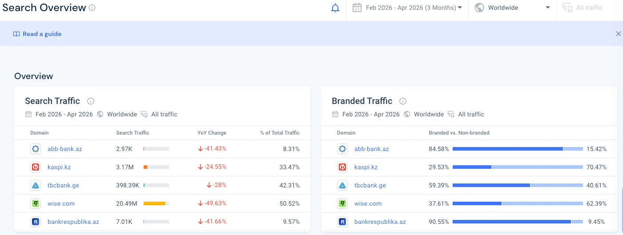Open the Read a guide link
Image resolution: width=623 pixels, height=235 pixels.
point(42,34)
